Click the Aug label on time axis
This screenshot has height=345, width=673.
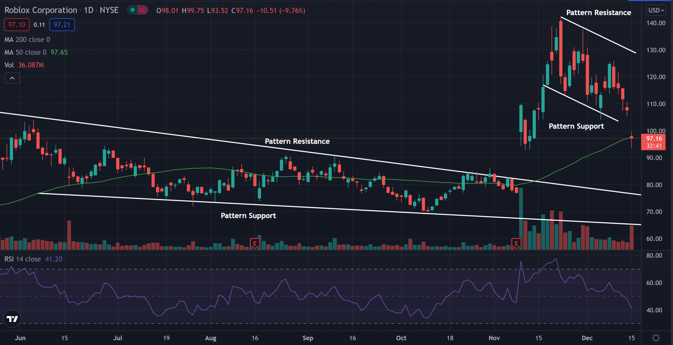click(x=211, y=338)
